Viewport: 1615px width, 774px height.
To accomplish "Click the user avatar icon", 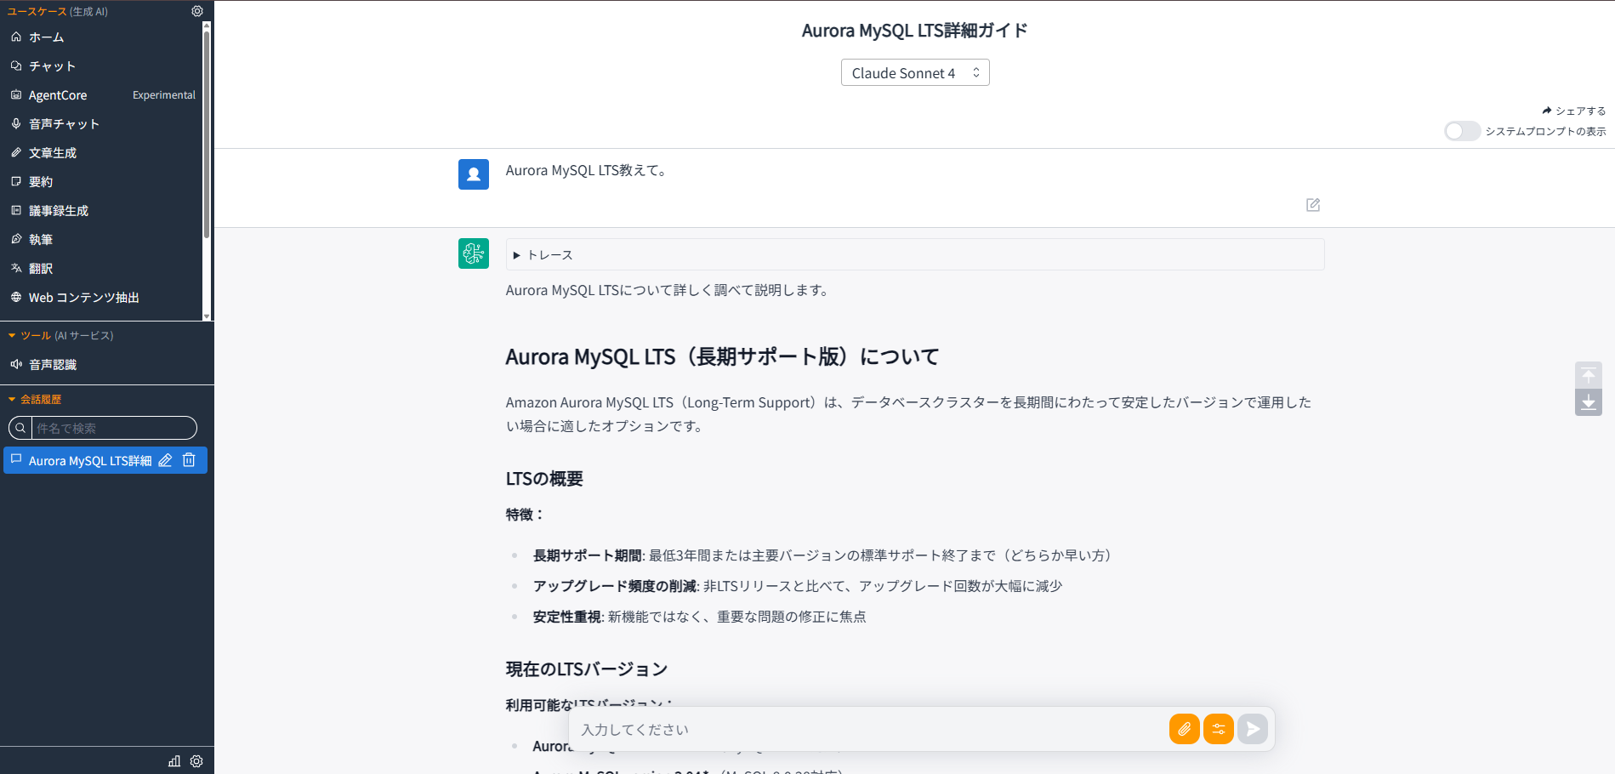I will [474, 174].
